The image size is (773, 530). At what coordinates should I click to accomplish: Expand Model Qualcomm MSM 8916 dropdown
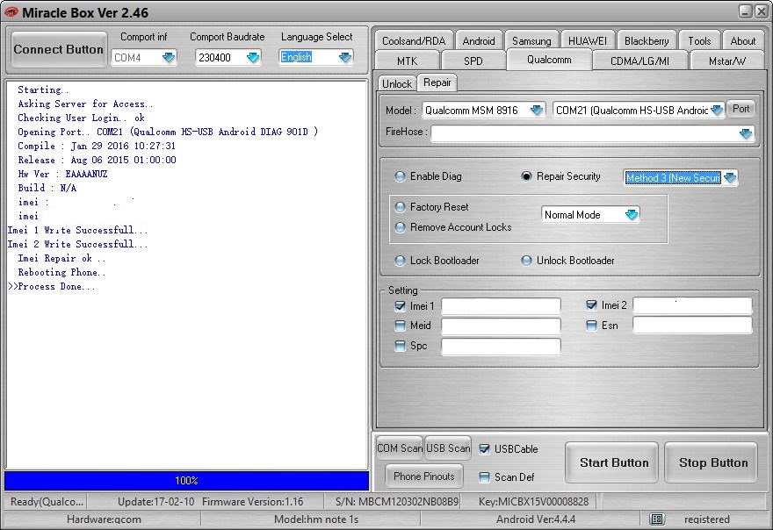click(x=537, y=111)
